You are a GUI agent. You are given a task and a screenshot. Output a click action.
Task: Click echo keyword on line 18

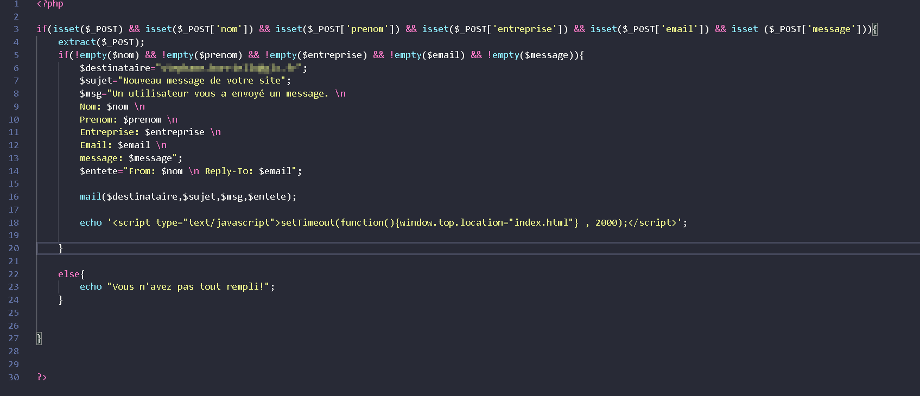[x=91, y=223]
